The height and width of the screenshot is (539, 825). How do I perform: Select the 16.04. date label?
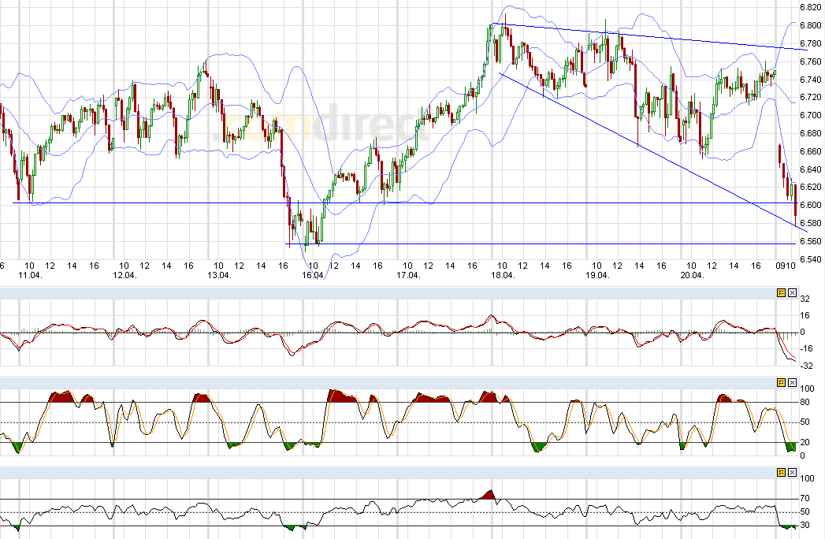[313, 275]
